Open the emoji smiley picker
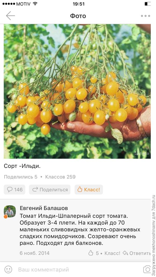The width and height of the screenshot is (156, 277). (8, 269)
